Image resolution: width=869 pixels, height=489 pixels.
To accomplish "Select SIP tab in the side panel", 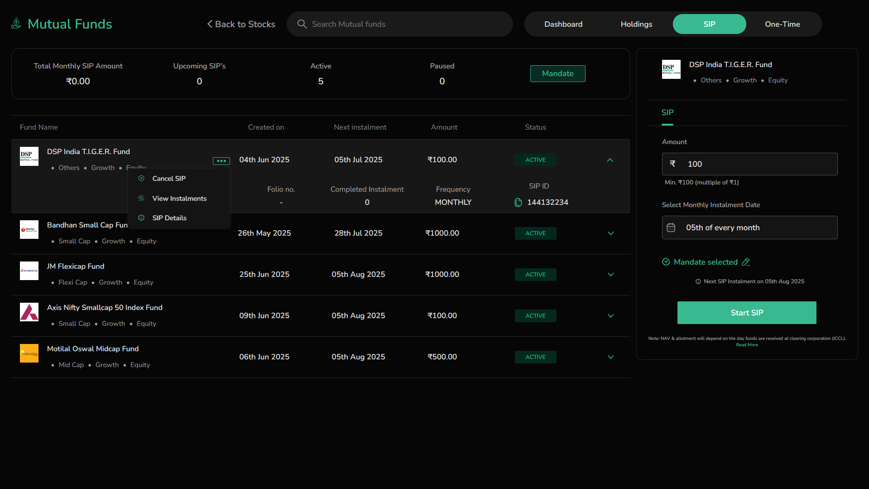I will pyautogui.click(x=667, y=112).
